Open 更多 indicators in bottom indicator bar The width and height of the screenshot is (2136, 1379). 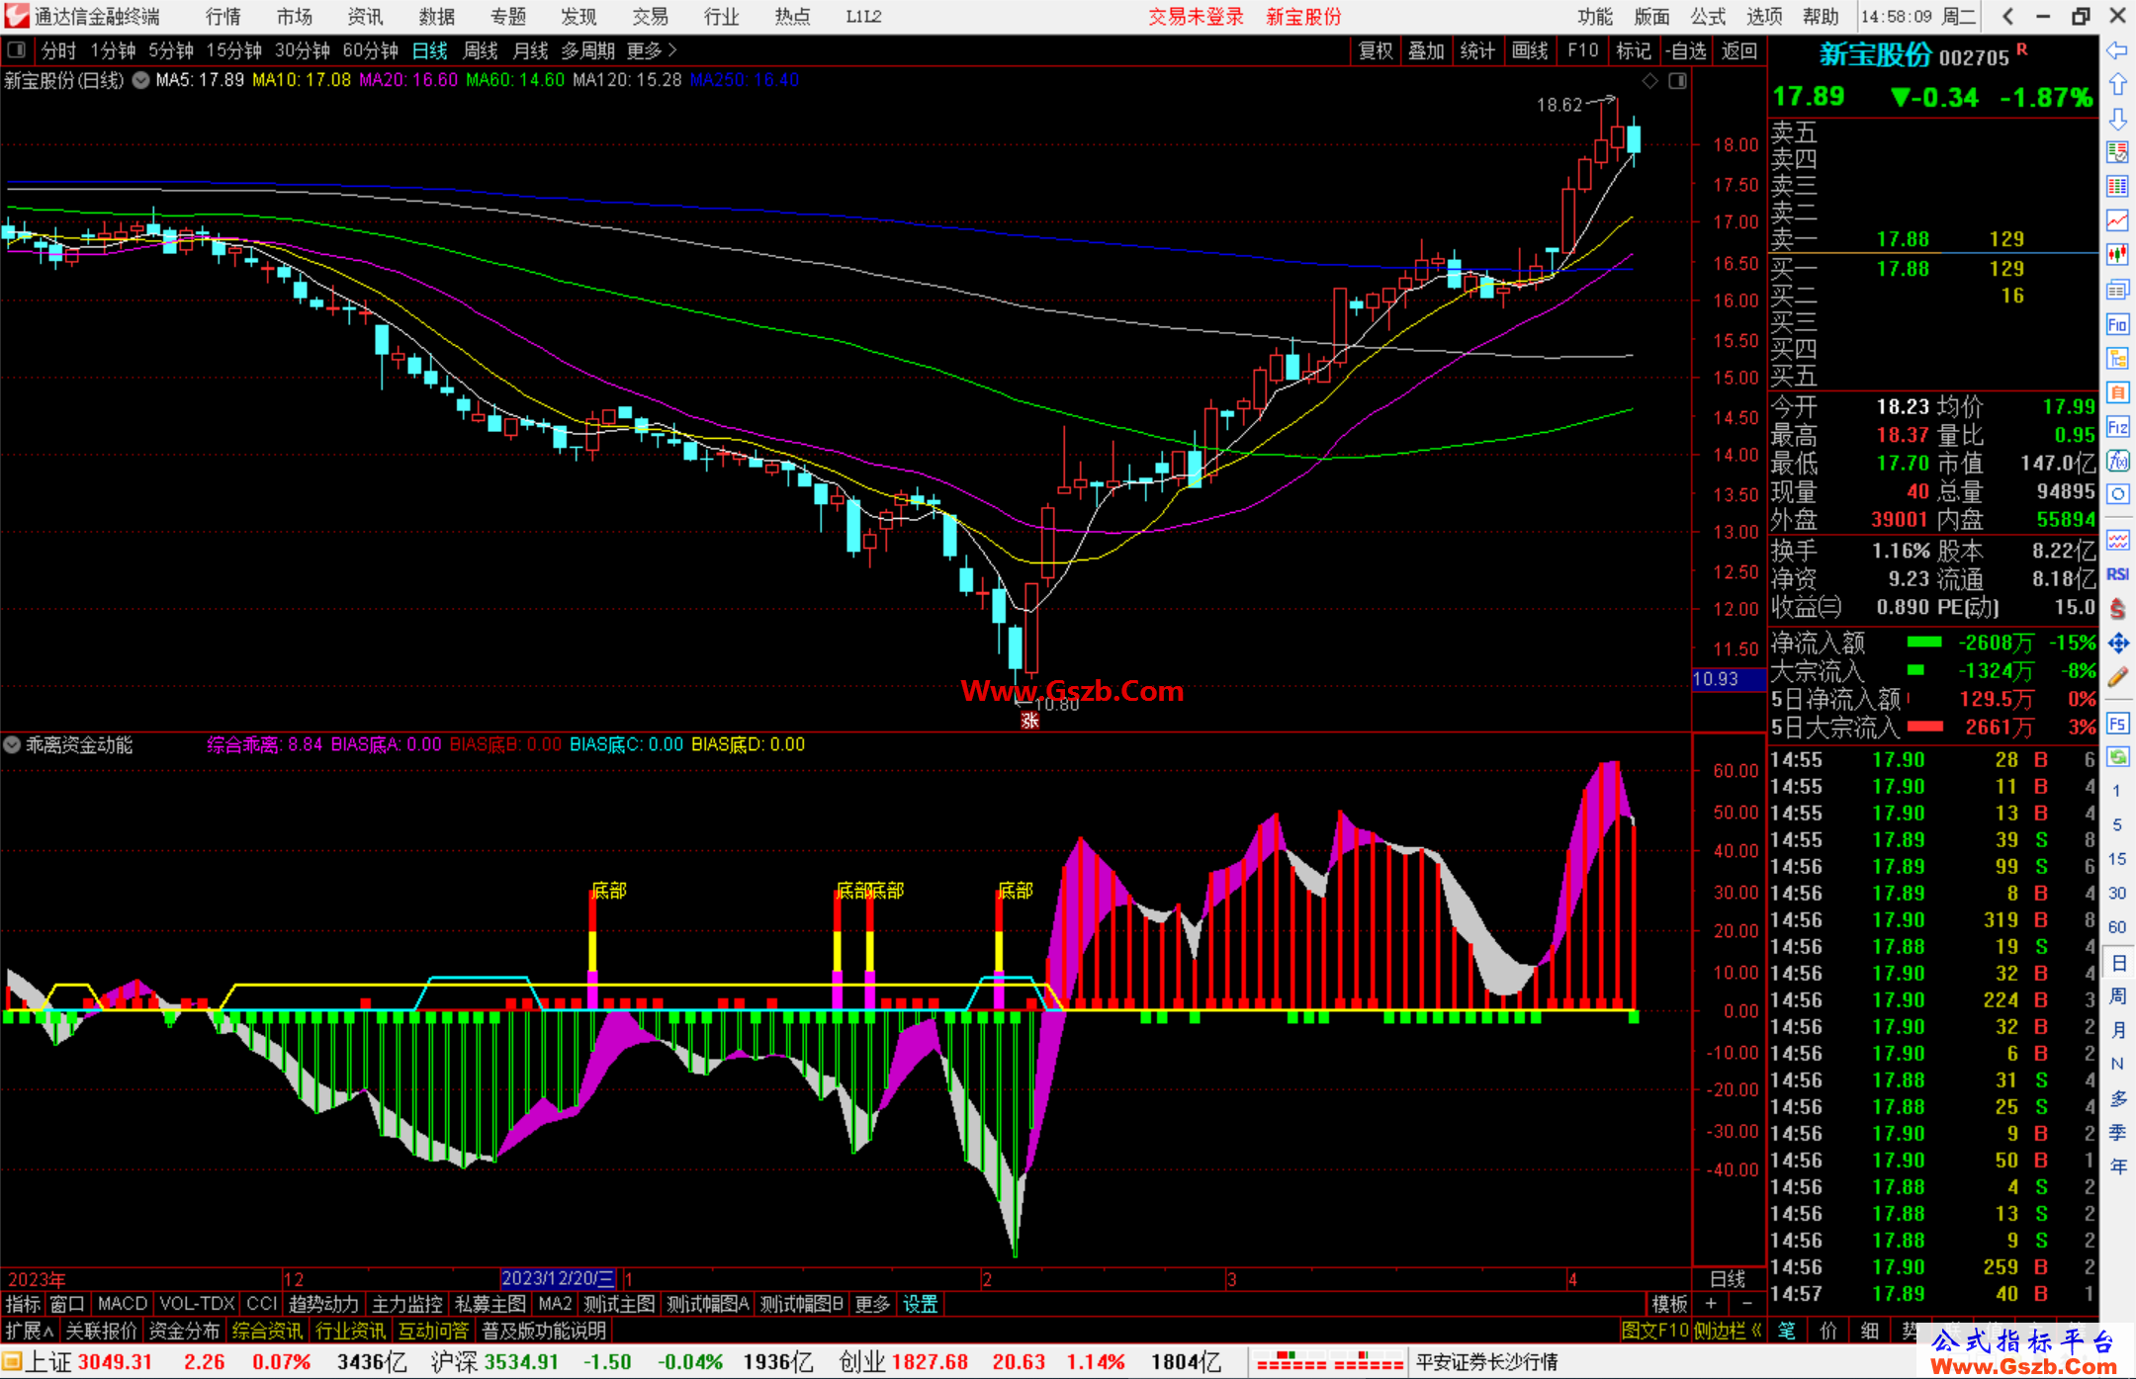tap(872, 1304)
